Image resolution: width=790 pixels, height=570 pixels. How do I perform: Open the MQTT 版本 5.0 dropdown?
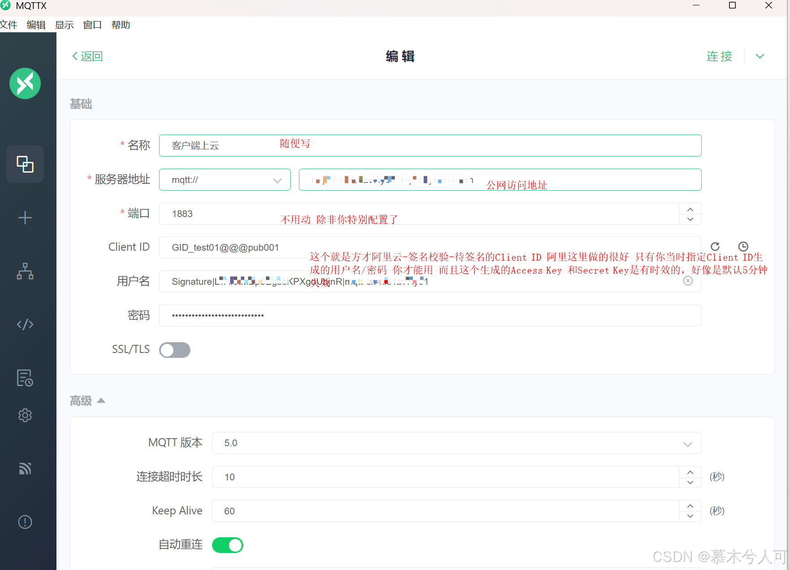coord(457,443)
